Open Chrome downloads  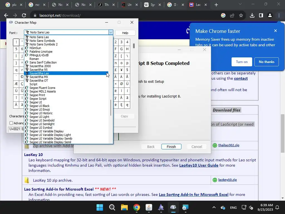[x=252, y=16]
